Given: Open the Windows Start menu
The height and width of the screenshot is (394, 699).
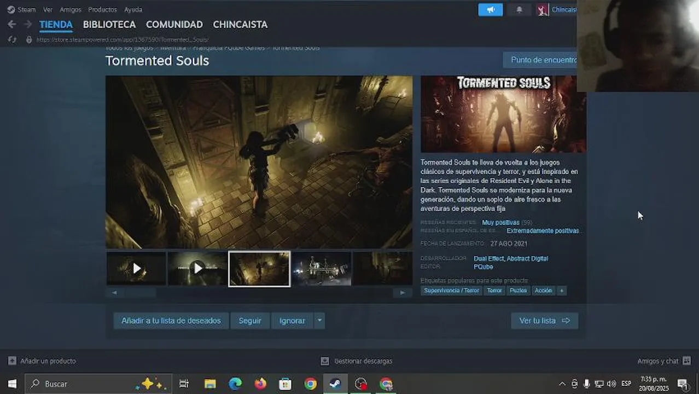Looking at the screenshot, I should tap(12, 384).
